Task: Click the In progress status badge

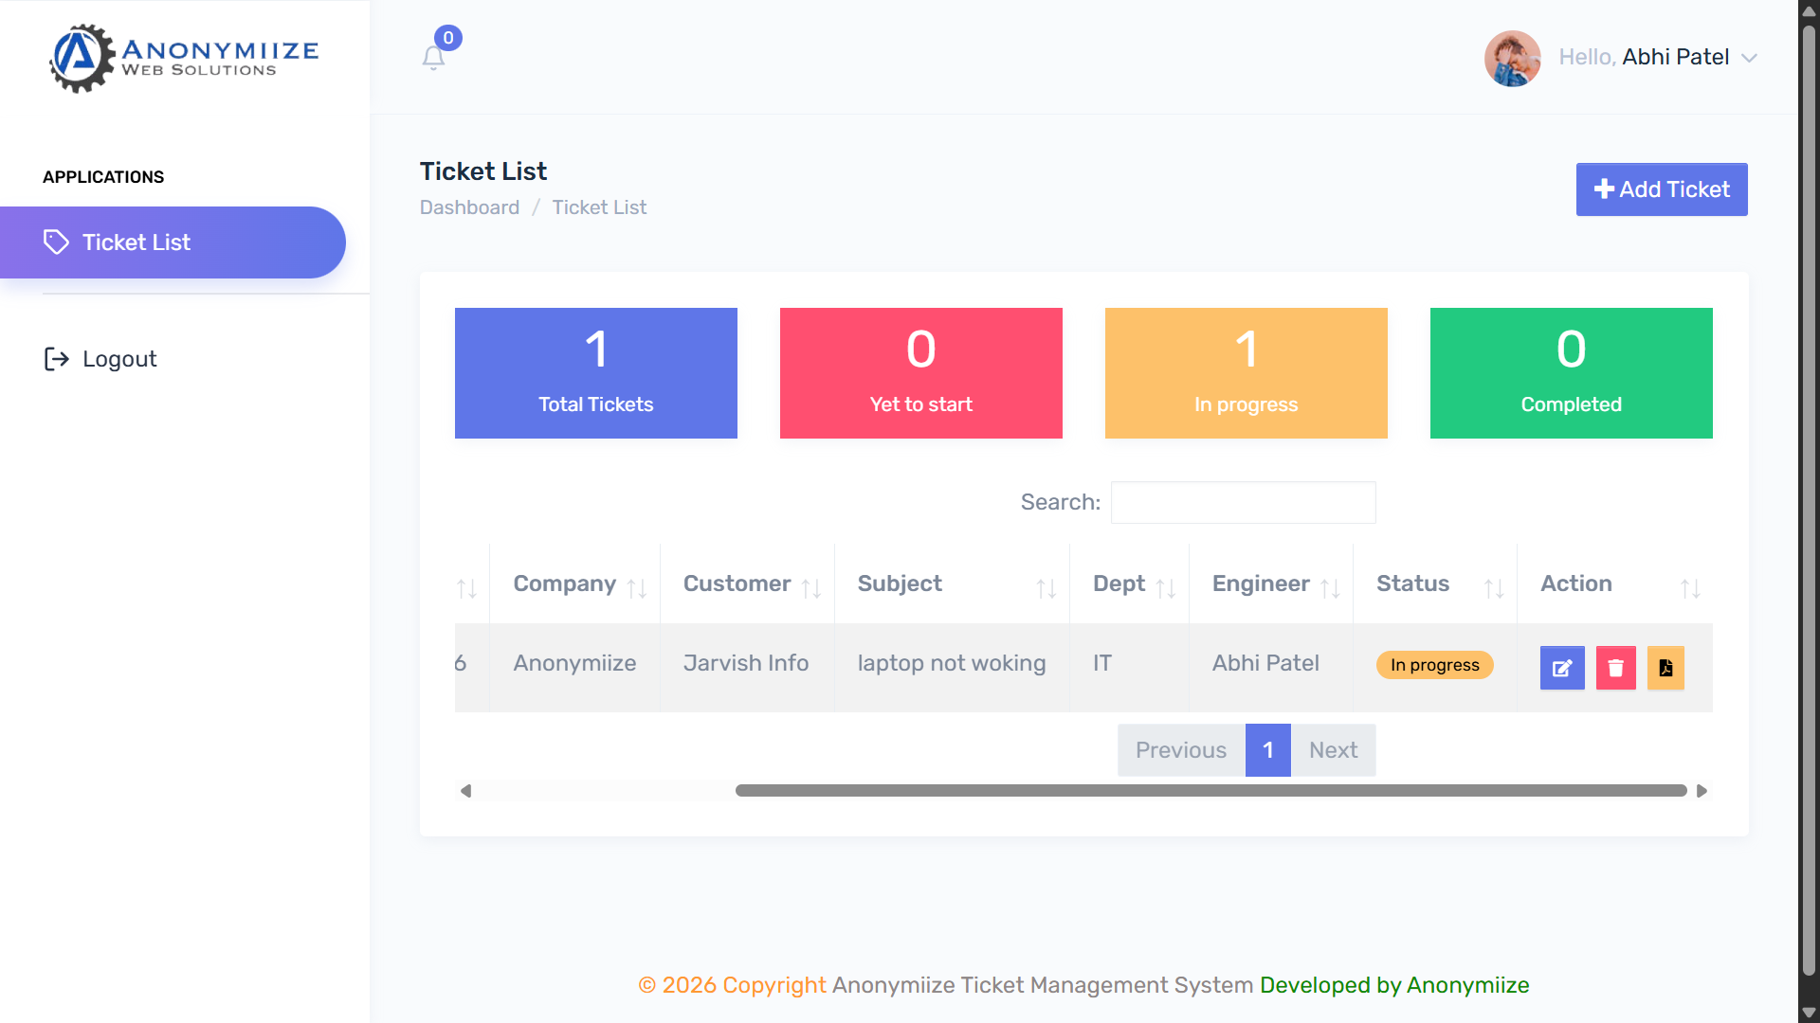Action: pyautogui.click(x=1434, y=665)
